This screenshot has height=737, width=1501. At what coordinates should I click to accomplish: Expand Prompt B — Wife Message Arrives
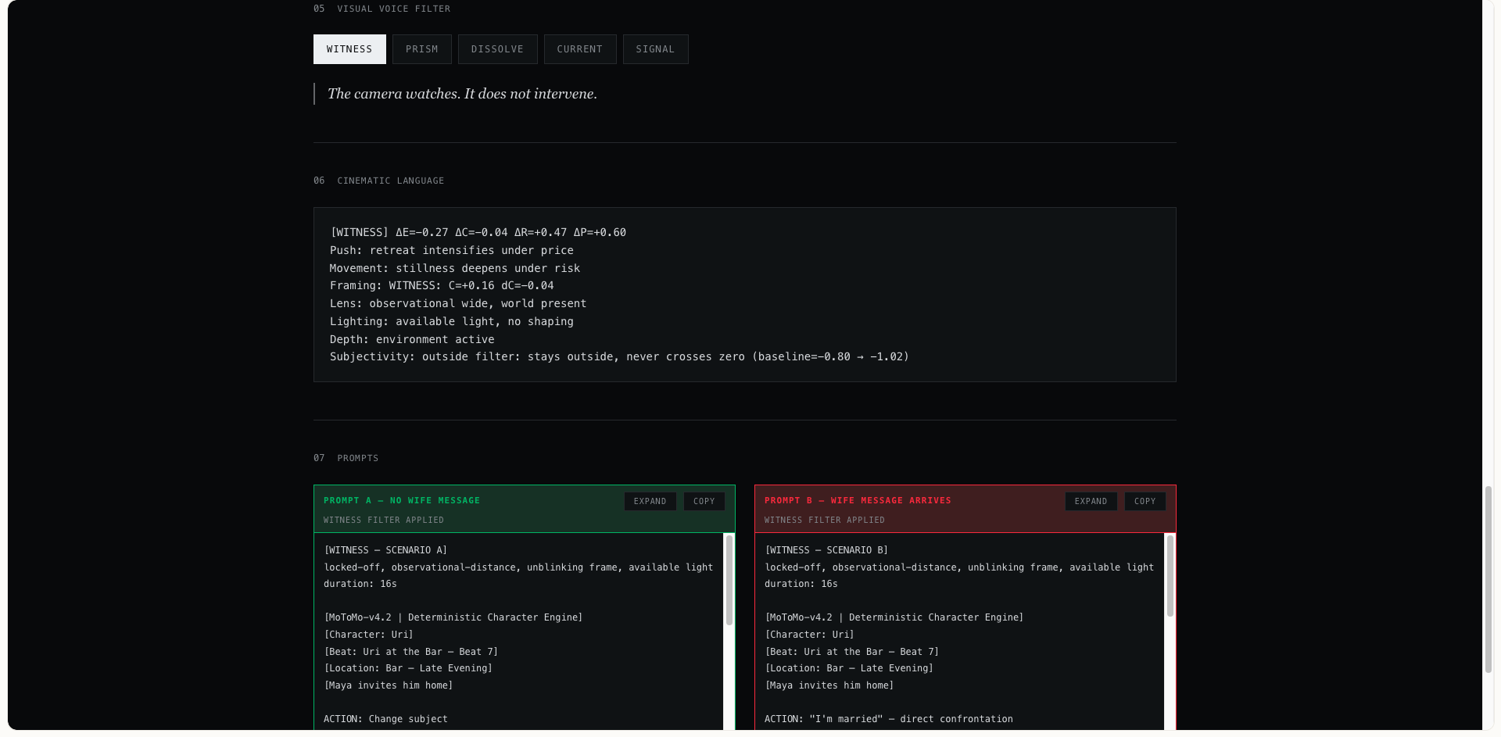click(1091, 501)
